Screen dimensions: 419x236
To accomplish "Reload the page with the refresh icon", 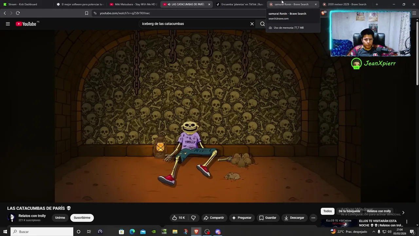I will coord(18,13).
